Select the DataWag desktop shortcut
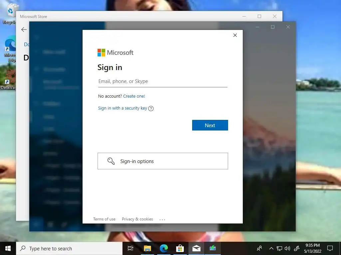341x255 pixels. (9, 80)
